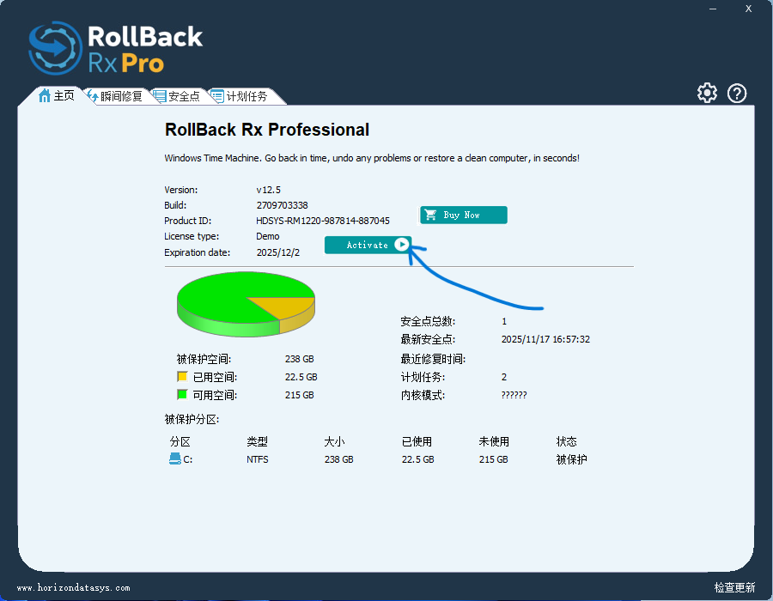The width and height of the screenshot is (773, 601).
Task: Click the RollBack Rx Pro logo
Action: point(116,48)
